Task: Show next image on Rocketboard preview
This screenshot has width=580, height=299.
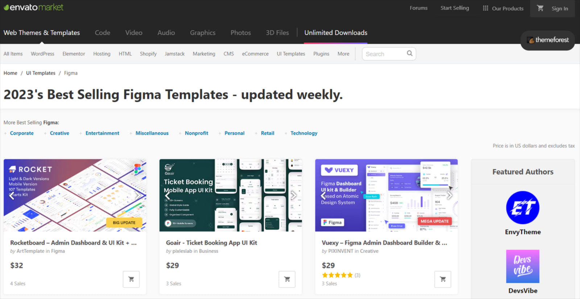Action: (138, 195)
